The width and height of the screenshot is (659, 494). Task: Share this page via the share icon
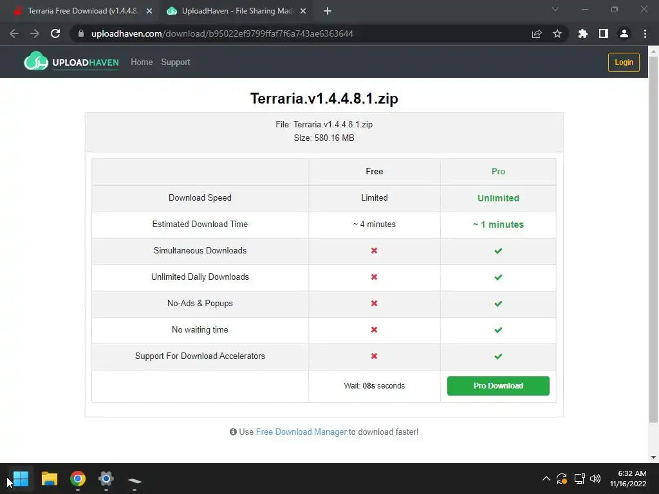[x=537, y=33]
